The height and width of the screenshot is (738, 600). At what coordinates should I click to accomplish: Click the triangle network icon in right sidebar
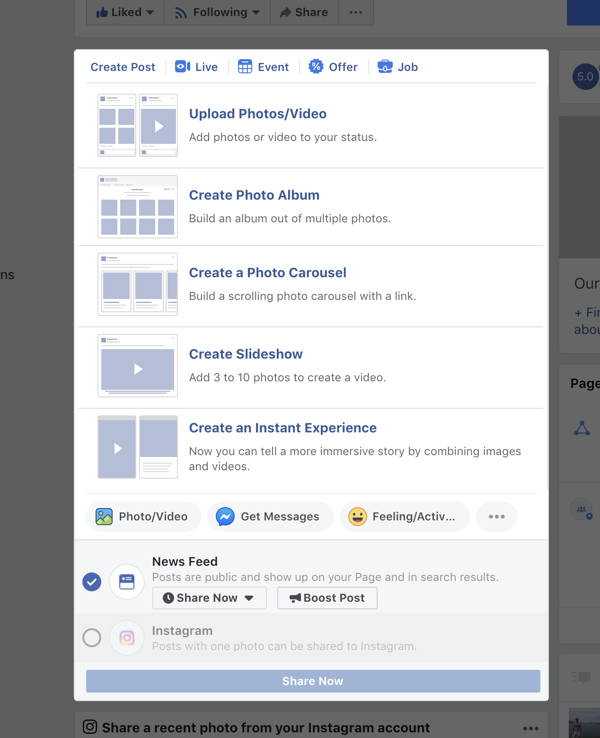(x=582, y=428)
